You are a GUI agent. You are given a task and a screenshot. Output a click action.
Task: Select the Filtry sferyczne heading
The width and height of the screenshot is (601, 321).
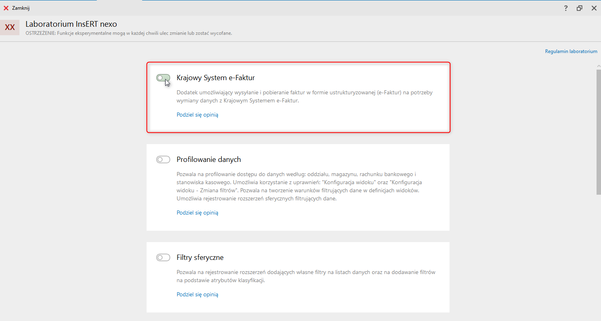tap(200, 257)
